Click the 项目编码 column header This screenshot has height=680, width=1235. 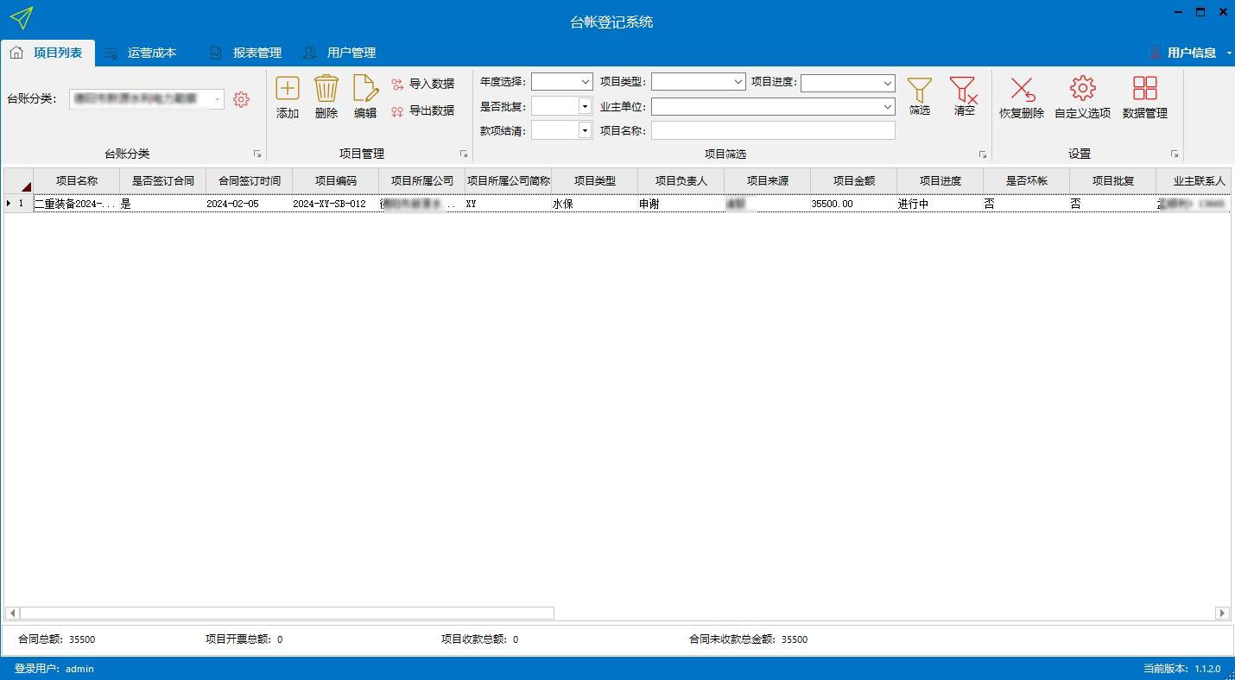tap(336, 181)
